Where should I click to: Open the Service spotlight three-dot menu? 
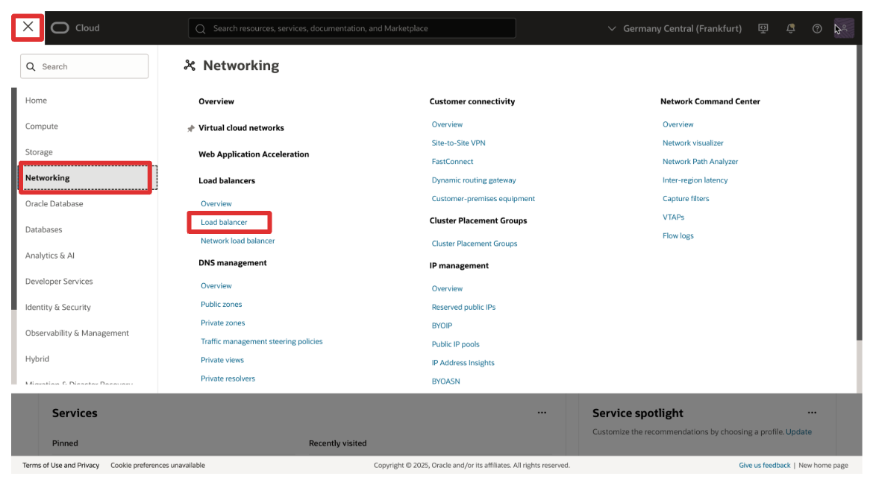pos(812,413)
